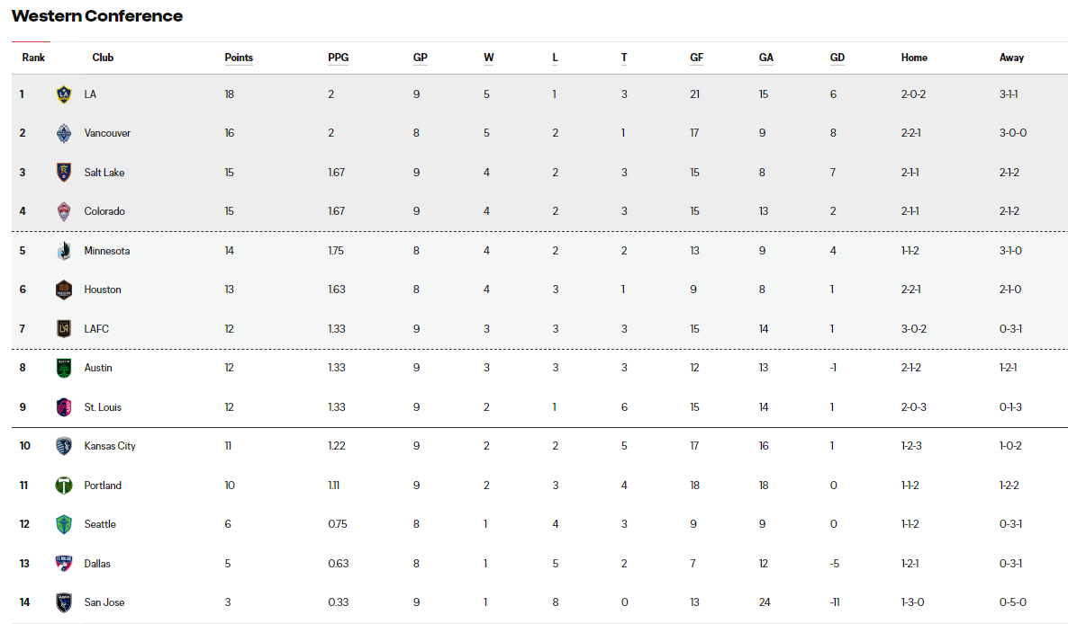Sort table by PPG header

click(x=338, y=58)
